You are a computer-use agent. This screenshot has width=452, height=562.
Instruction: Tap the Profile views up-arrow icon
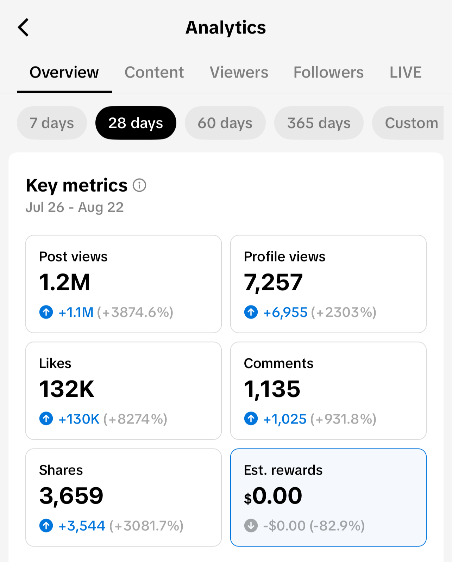click(x=251, y=312)
